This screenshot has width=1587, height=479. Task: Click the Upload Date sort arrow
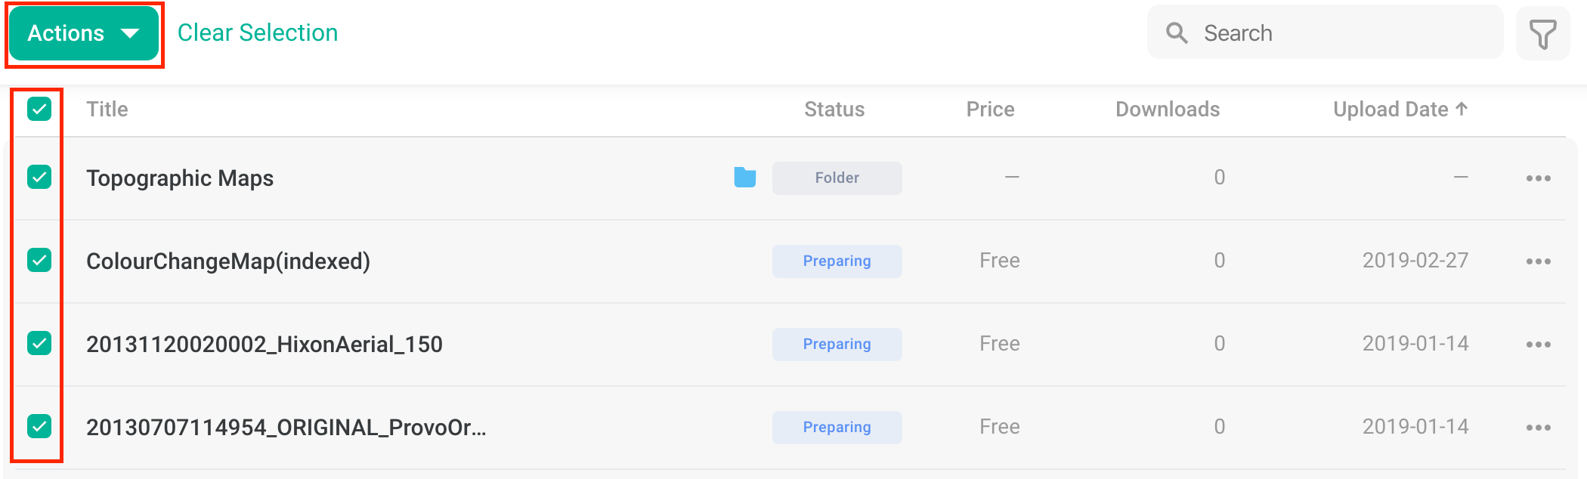tap(1462, 109)
